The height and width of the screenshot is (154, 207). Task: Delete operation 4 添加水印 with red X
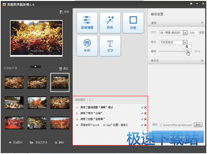tap(145, 125)
